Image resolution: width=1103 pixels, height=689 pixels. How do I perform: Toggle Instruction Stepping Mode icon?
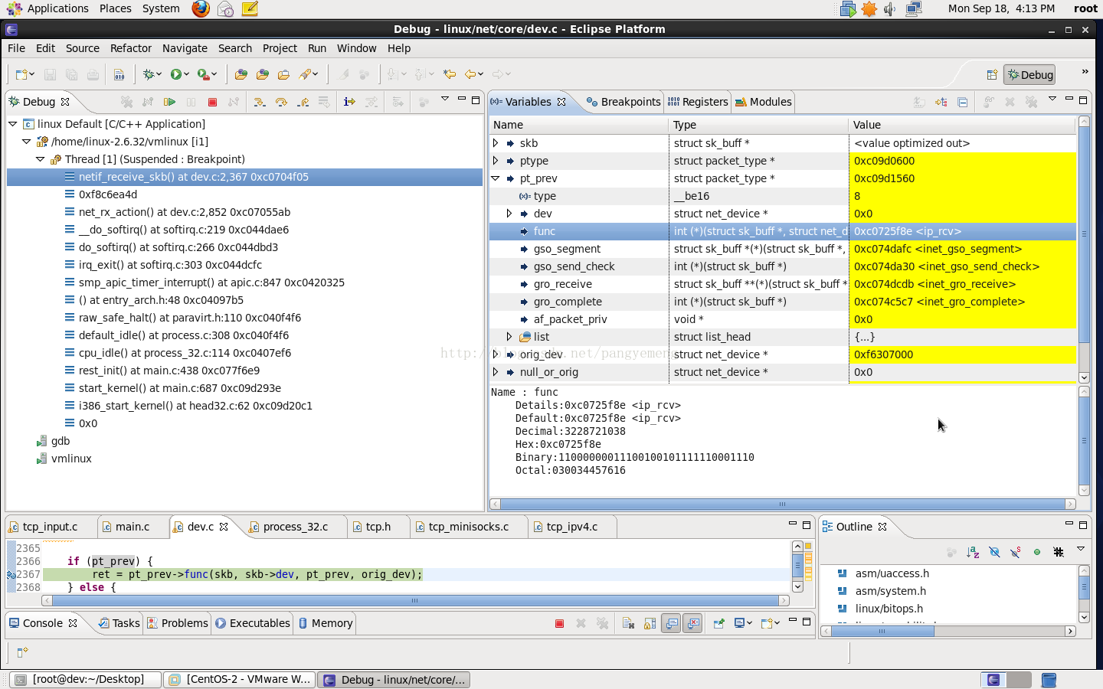[349, 102]
